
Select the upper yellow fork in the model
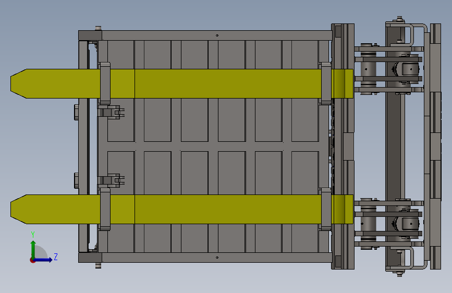(x=182, y=83)
